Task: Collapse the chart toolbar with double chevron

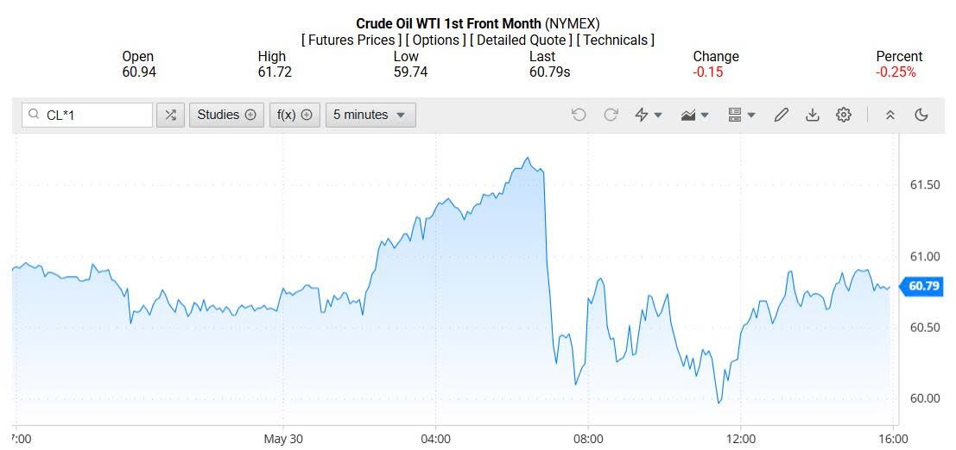Action: [x=890, y=115]
